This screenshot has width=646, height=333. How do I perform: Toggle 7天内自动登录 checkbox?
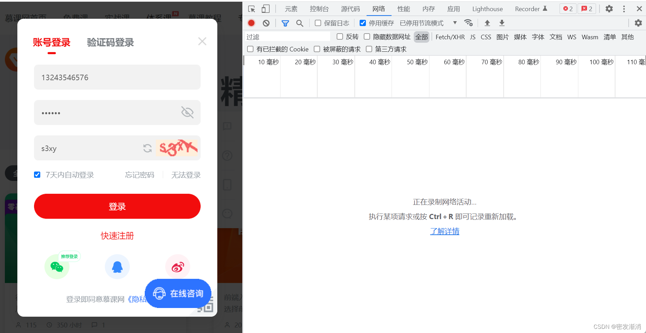coord(37,175)
